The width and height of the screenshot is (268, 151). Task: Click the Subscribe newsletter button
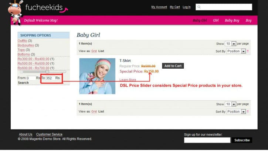pos(242,140)
